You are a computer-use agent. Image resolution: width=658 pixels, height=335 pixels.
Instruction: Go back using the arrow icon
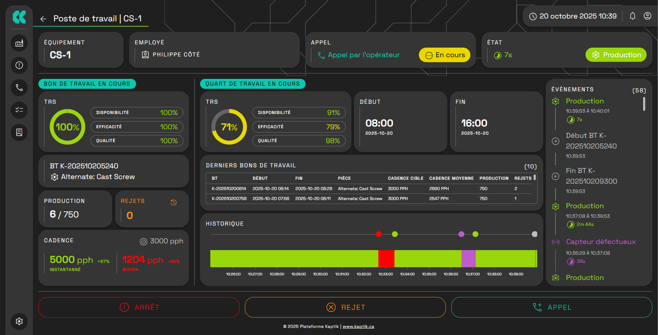click(43, 19)
